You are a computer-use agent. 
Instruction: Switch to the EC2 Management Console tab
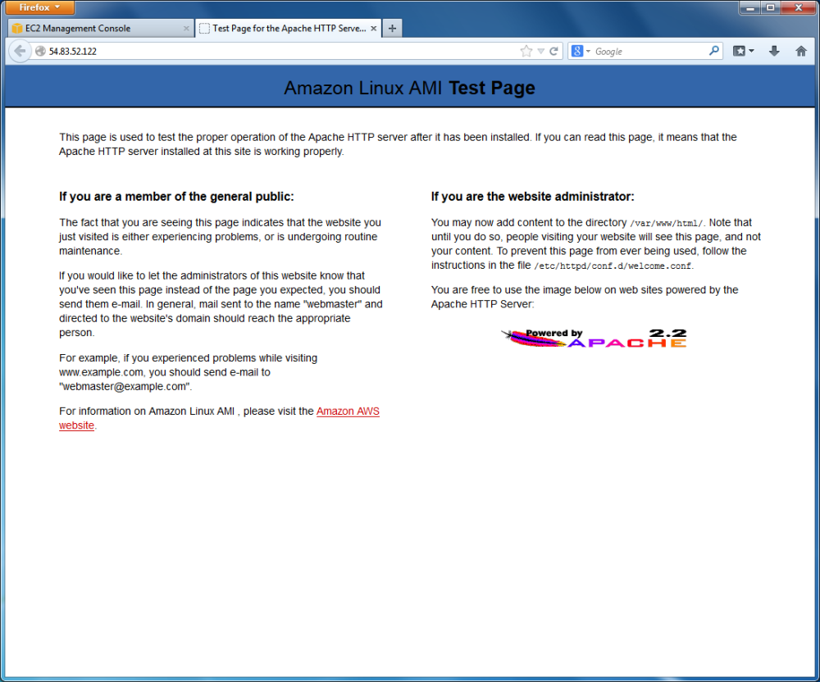click(x=101, y=28)
